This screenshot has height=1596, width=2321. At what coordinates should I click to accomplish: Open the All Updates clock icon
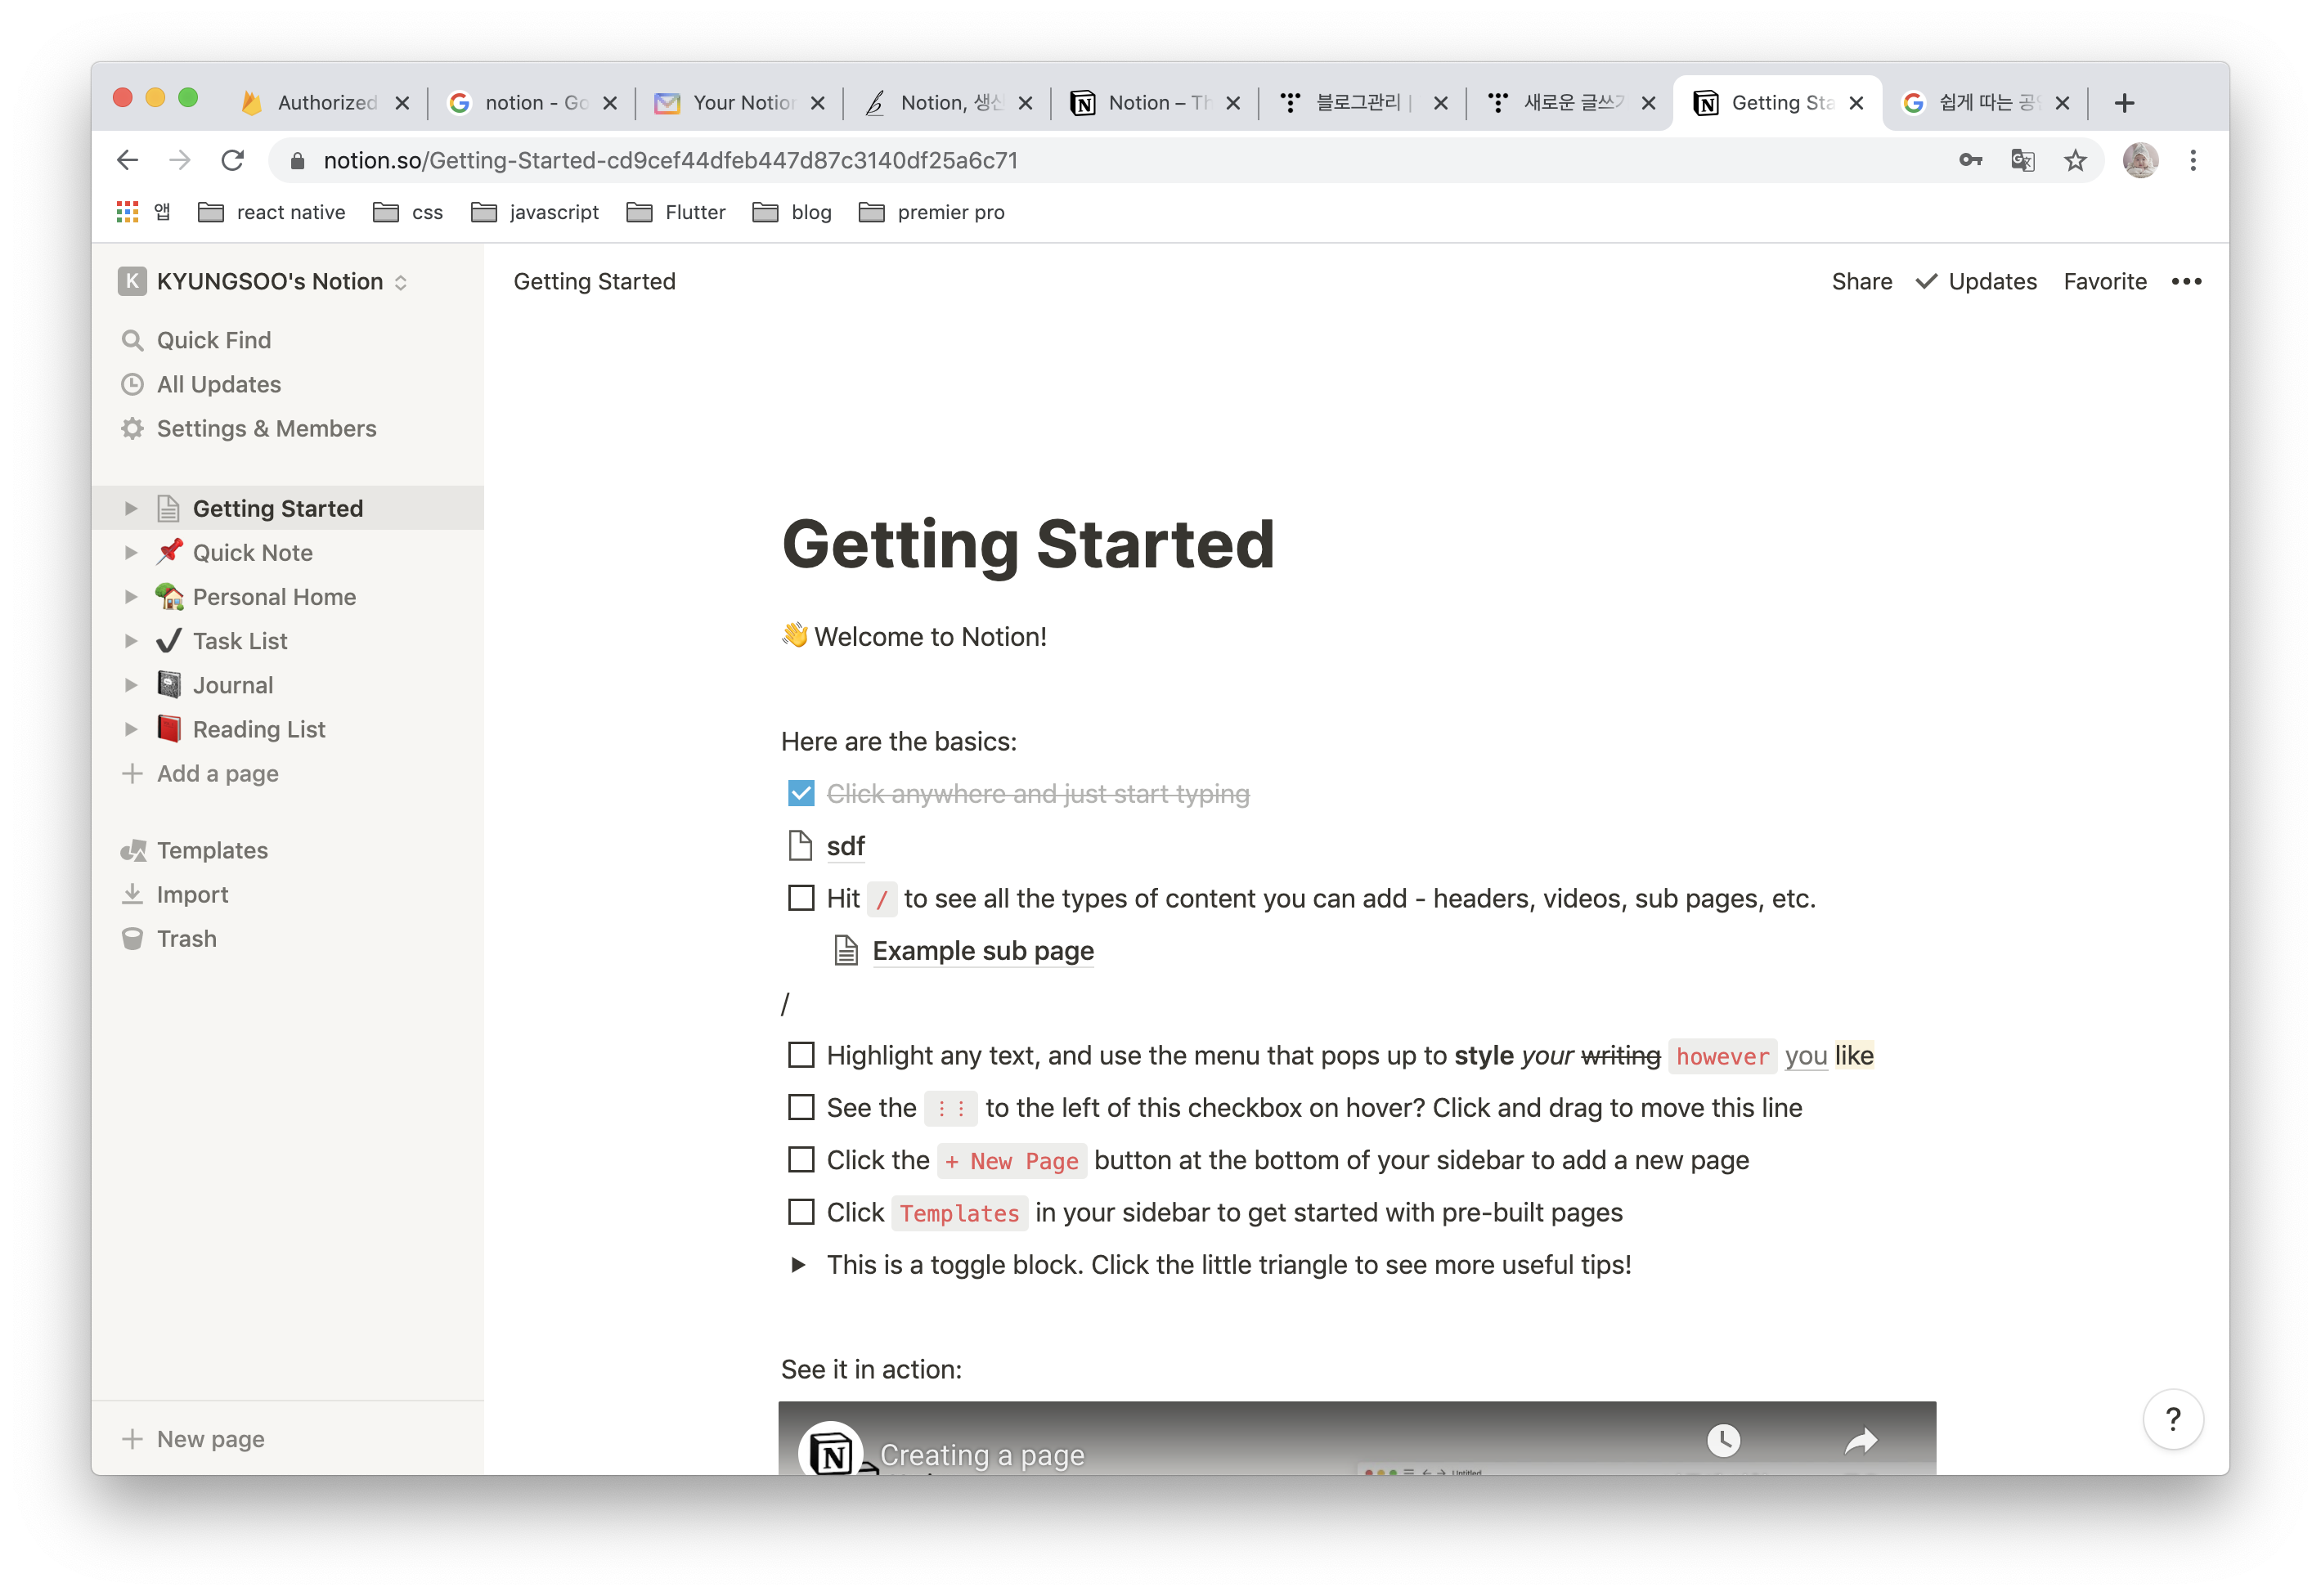point(132,384)
